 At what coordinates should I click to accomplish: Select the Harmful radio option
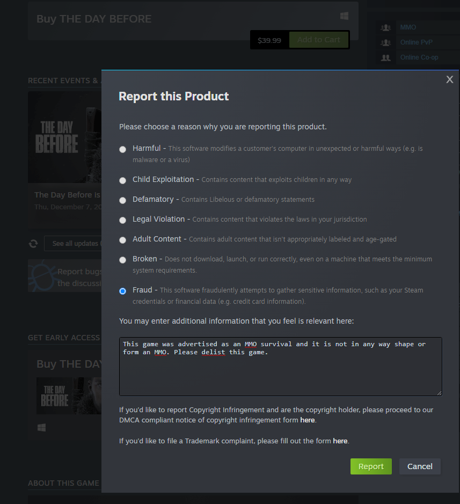pos(123,149)
